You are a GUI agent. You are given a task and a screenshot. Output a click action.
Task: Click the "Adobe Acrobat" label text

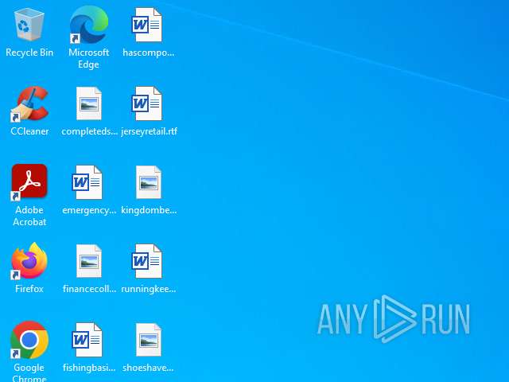coord(29,216)
